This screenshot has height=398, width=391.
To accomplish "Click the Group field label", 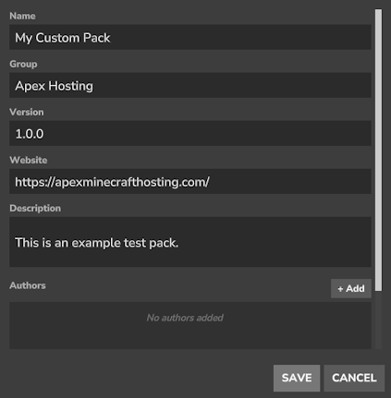I will click(x=23, y=64).
